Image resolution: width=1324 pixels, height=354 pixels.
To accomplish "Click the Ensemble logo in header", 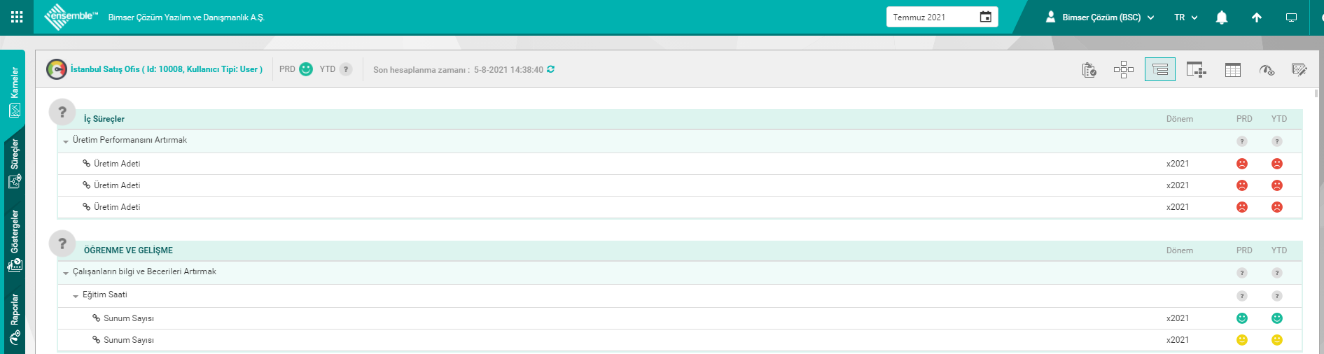I will (71, 17).
